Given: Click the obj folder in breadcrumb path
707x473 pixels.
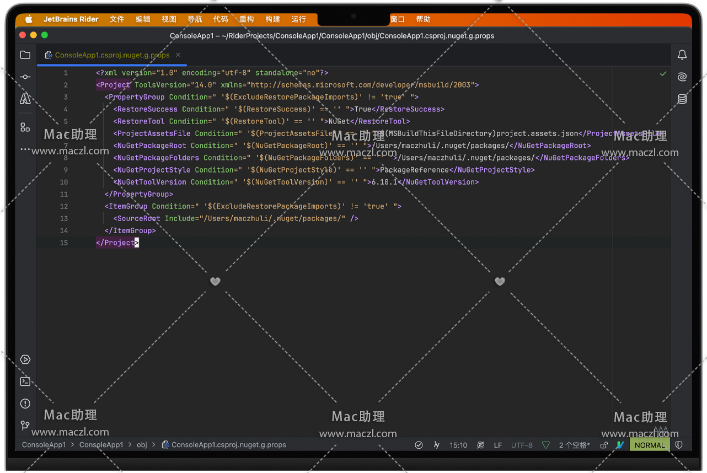Looking at the screenshot, I should [x=142, y=445].
